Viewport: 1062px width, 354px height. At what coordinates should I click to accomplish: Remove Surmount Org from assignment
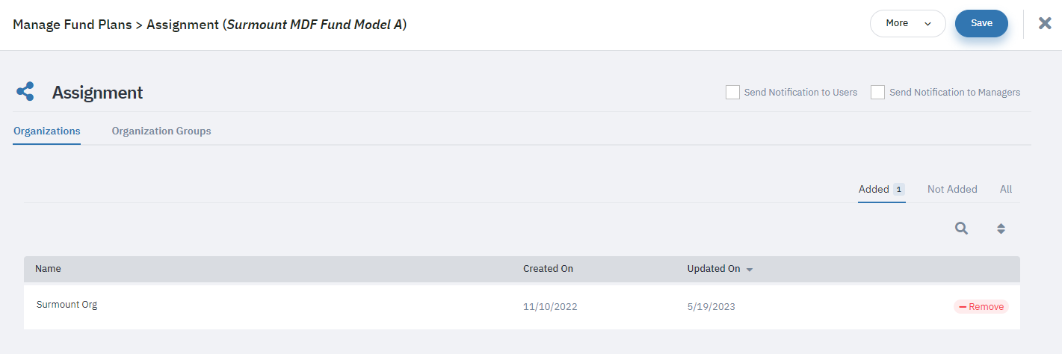[981, 307]
